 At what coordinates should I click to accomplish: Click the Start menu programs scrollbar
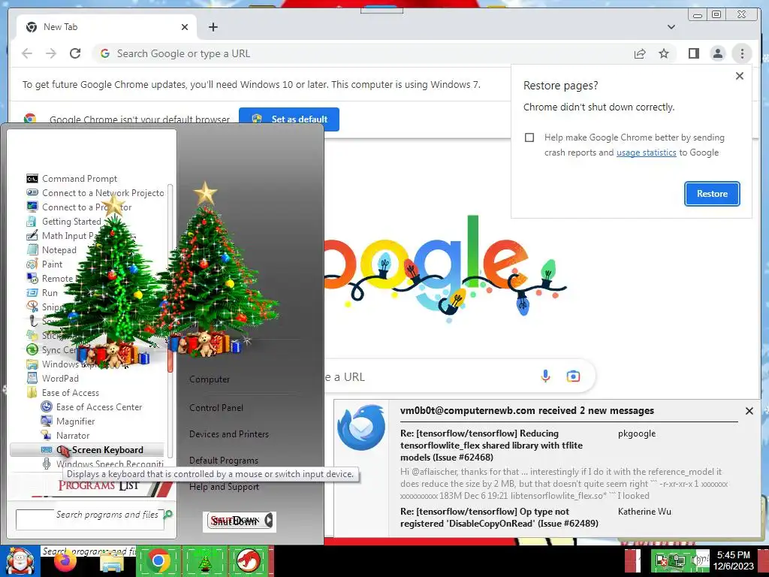170,321
